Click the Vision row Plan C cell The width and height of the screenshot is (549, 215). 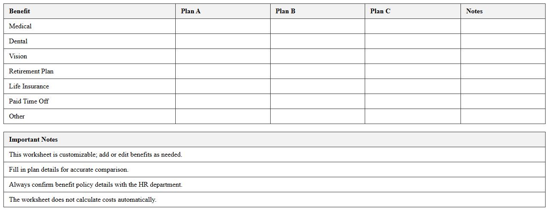tap(412, 56)
